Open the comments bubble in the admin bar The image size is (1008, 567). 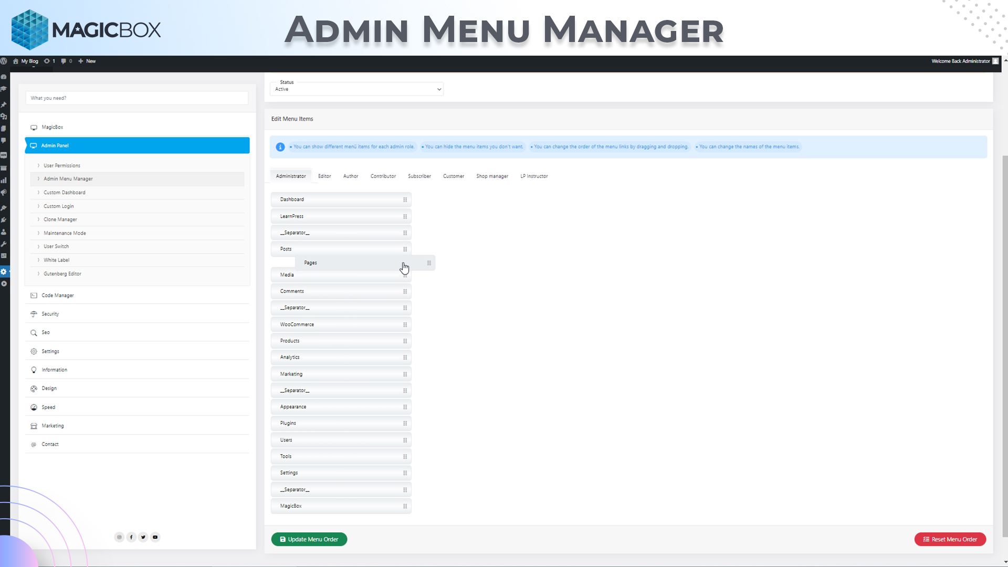click(66, 61)
